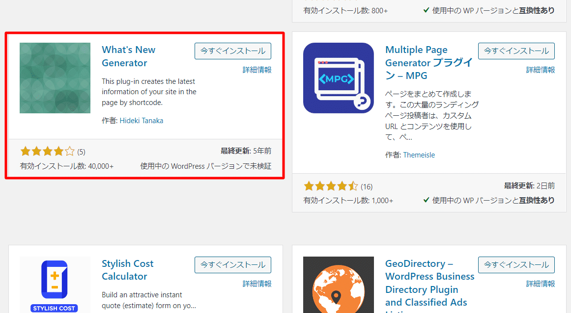571x313 pixels.
Task: Open 詳細情報 for What's New Generator
Action: 257,70
